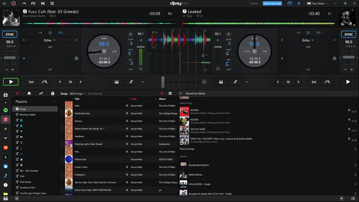Open the music store bag tab
This screenshot has height=202, width=359.
(x=53, y=93)
